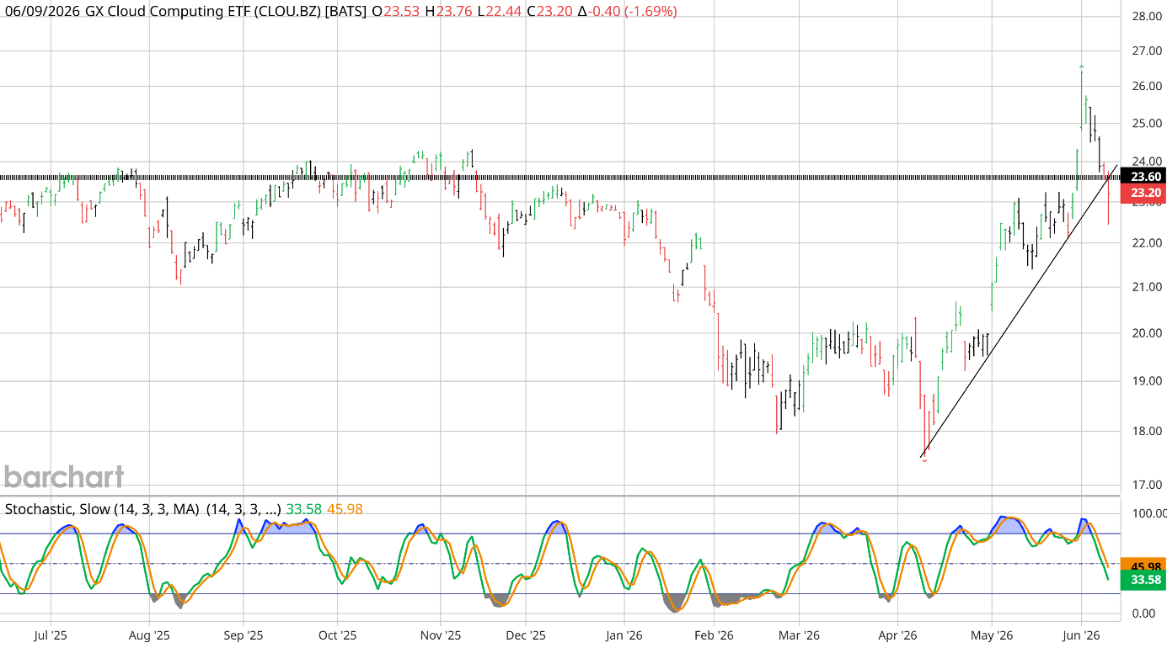Click the 19.00 price axis label
Image resolution: width=1167 pixels, height=648 pixels.
click(1148, 381)
